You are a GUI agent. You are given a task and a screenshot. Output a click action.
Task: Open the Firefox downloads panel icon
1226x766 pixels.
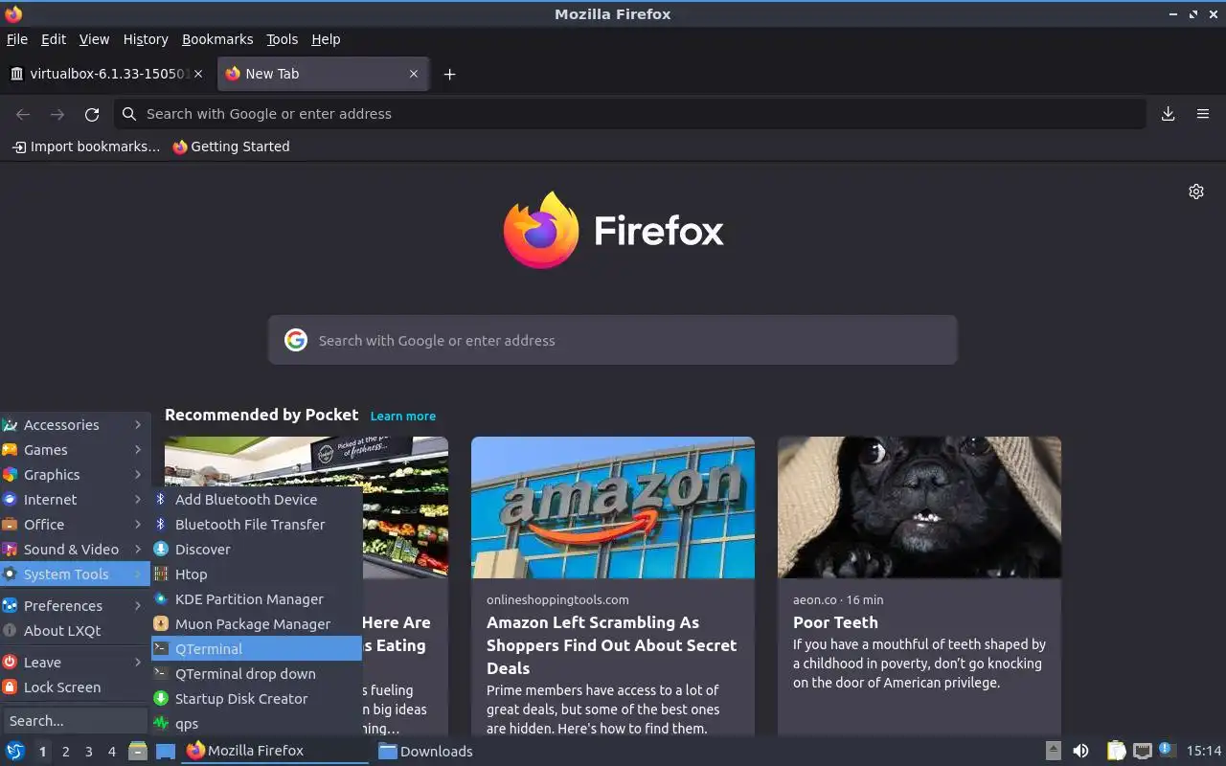(1168, 114)
